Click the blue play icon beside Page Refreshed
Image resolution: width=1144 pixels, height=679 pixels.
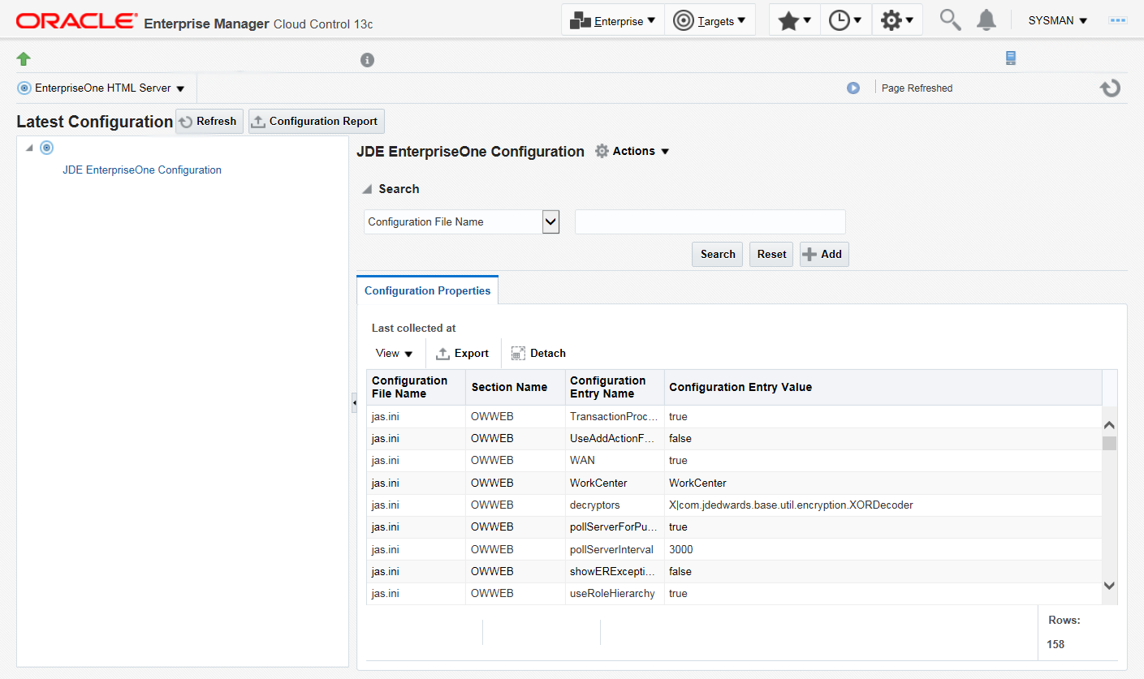[x=853, y=88]
